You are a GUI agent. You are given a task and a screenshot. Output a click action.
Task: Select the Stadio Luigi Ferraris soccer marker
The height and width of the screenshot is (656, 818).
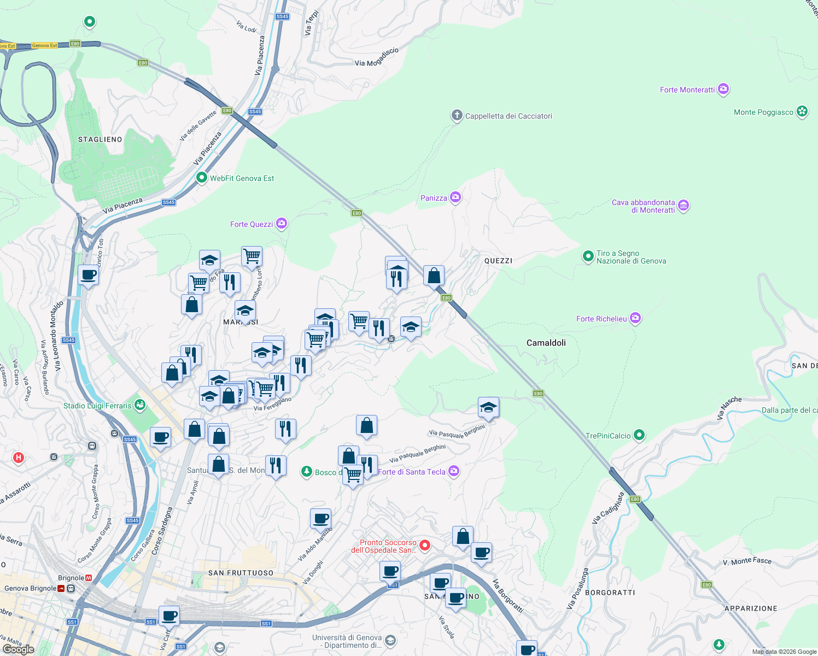tap(140, 405)
